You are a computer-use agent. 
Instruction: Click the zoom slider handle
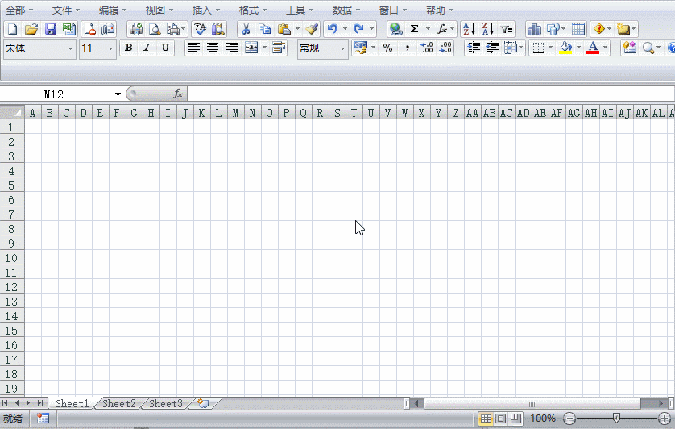point(616,418)
